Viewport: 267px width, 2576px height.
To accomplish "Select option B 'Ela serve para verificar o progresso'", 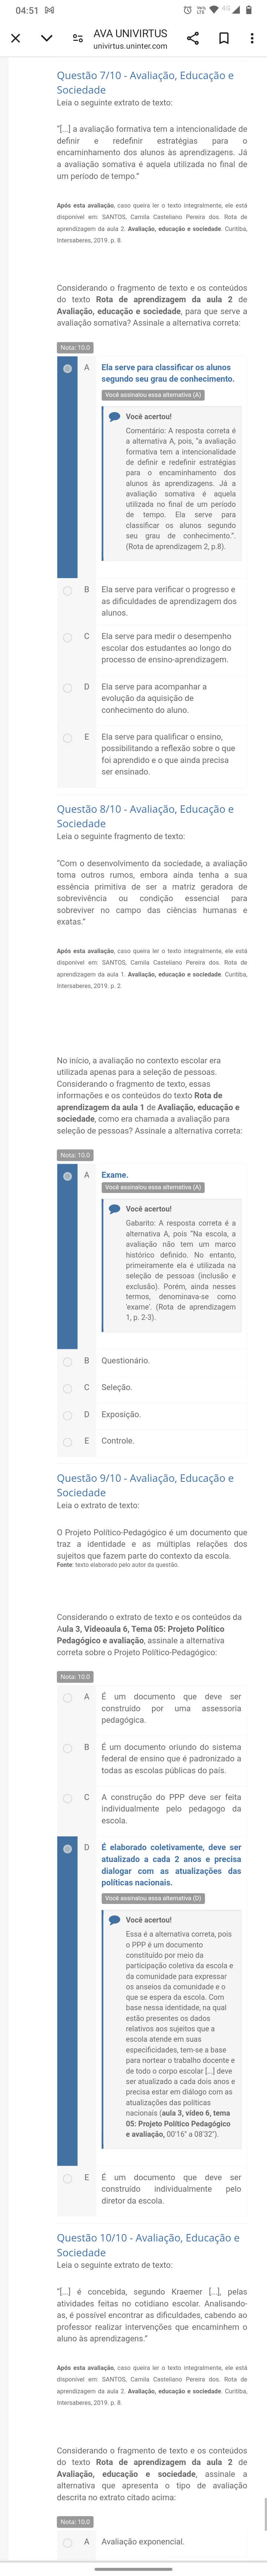I will [68, 590].
